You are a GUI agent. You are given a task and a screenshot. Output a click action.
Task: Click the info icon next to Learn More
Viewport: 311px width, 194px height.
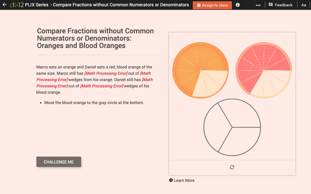pos(171,180)
